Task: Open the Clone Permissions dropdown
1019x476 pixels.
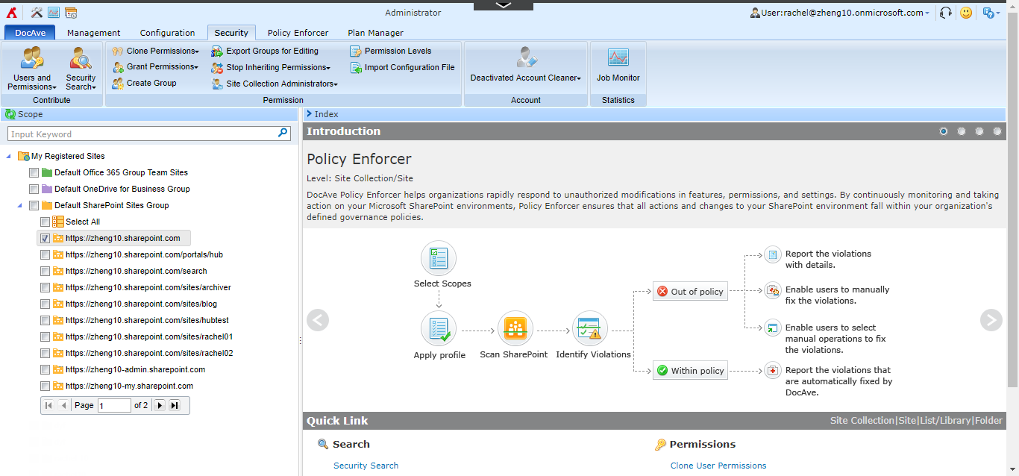Action: point(197,50)
